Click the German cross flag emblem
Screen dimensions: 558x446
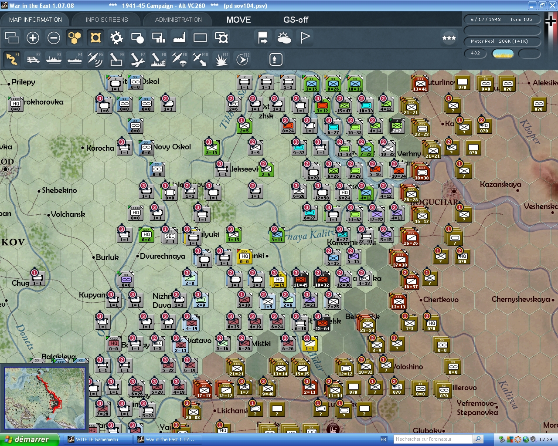point(551,21)
